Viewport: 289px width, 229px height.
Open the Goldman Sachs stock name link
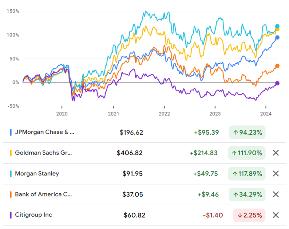[43, 153]
